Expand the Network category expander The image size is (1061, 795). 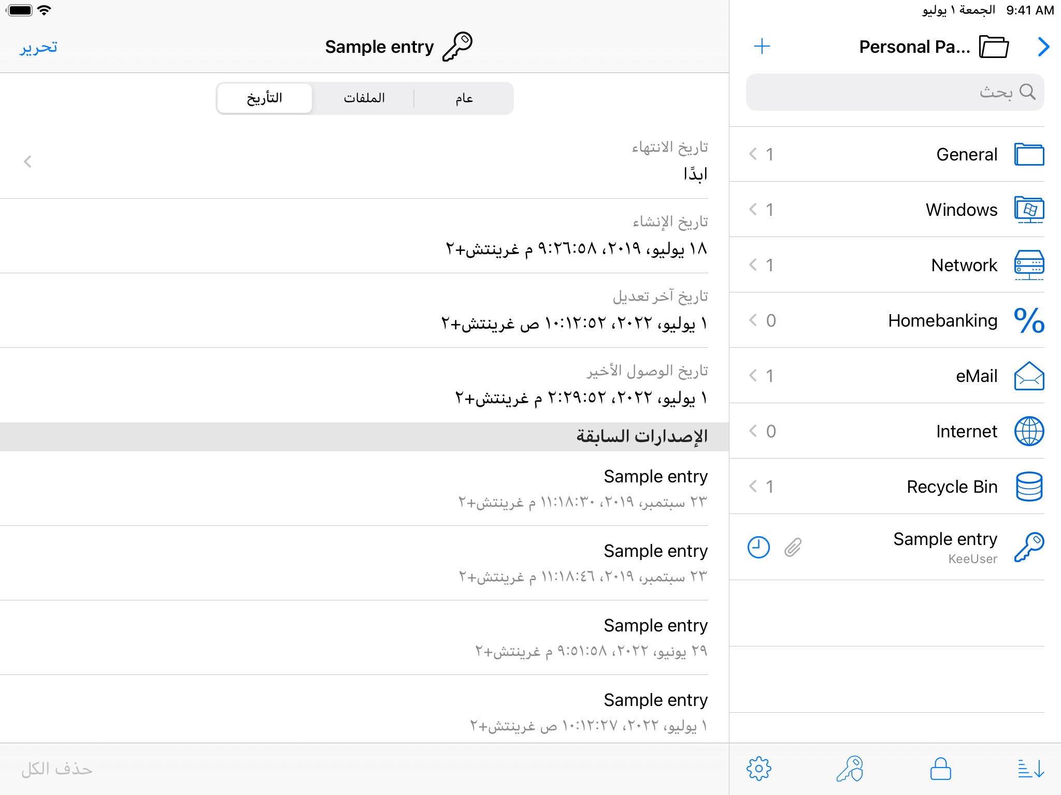point(754,264)
